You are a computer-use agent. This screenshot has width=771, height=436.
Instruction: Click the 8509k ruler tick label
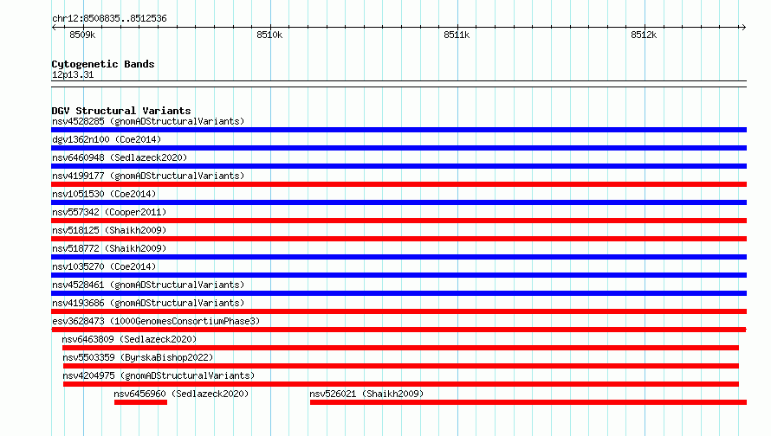[82, 35]
